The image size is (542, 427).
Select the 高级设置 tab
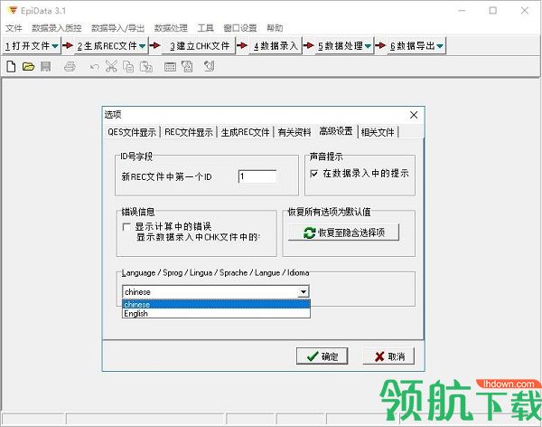coord(336,131)
